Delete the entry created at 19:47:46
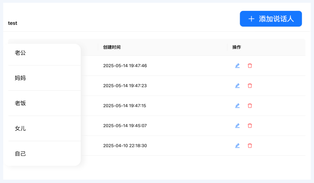Image resolution: width=314 pixels, height=183 pixels. [x=250, y=66]
